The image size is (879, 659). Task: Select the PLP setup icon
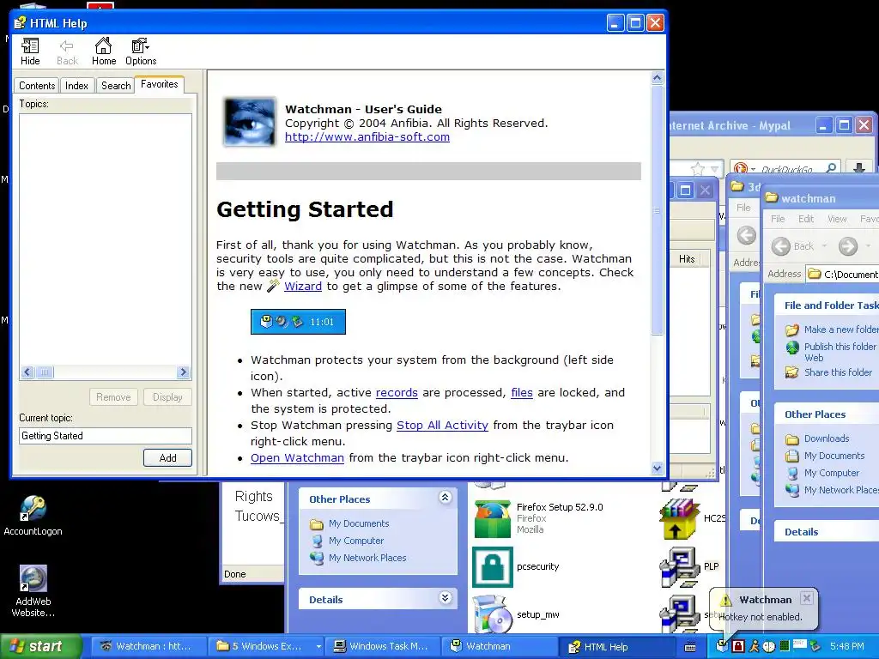click(680, 567)
